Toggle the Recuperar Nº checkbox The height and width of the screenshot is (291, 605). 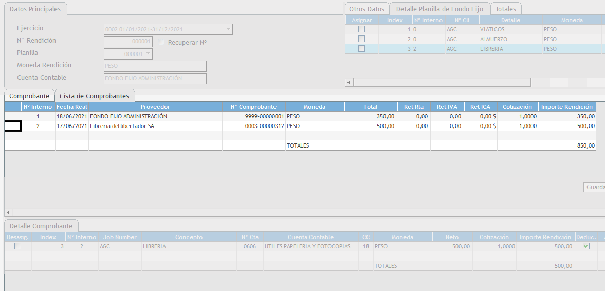point(161,42)
